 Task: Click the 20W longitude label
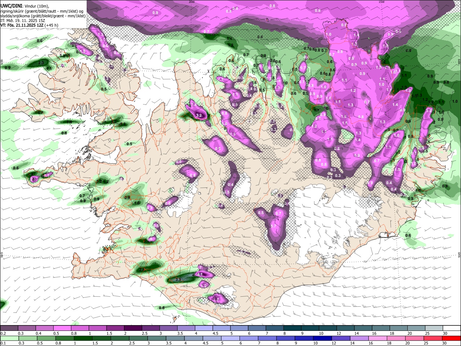coord(192,2)
